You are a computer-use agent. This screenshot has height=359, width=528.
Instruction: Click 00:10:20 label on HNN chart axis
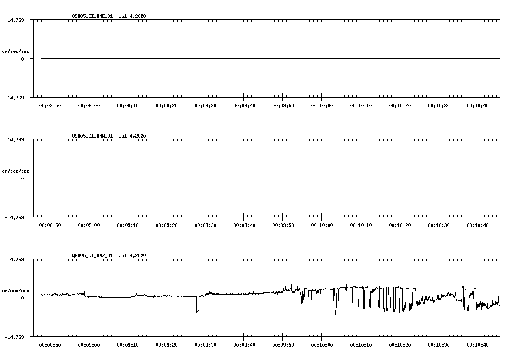click(x=400, y=225)
